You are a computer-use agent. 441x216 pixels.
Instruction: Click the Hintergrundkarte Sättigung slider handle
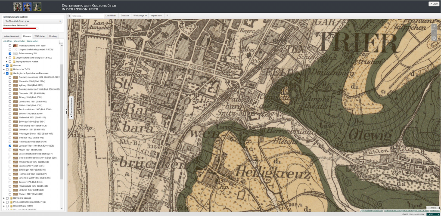click(x=37, y=28)
